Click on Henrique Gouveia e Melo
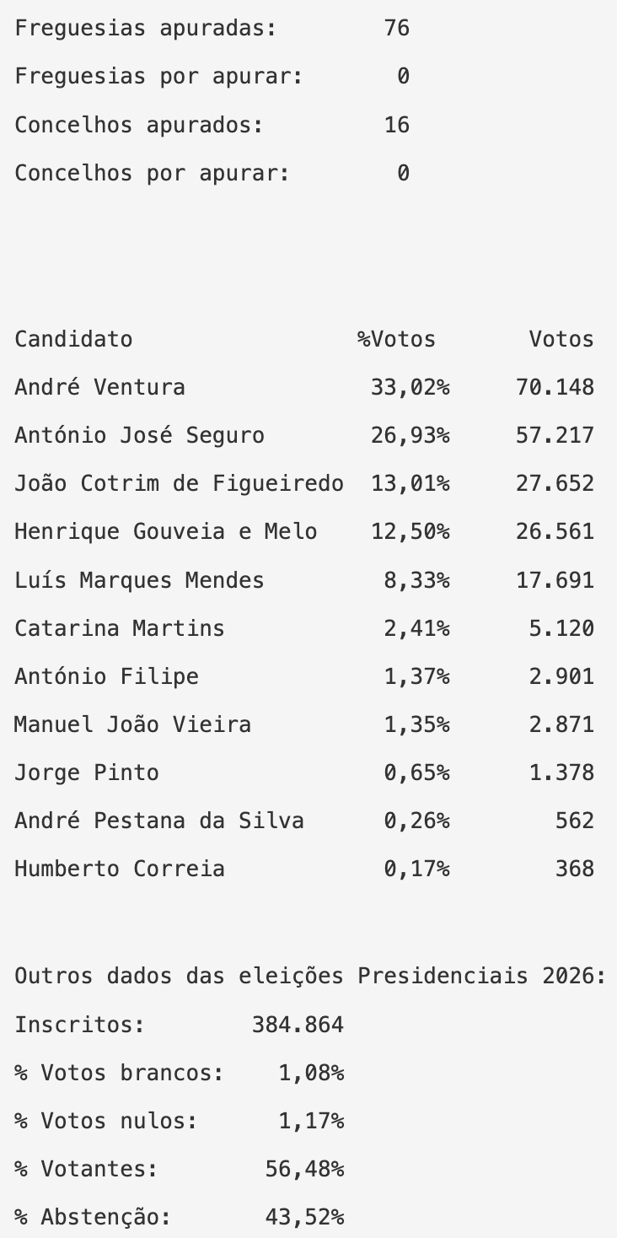The image size is (617, 1238). point(165,531)
